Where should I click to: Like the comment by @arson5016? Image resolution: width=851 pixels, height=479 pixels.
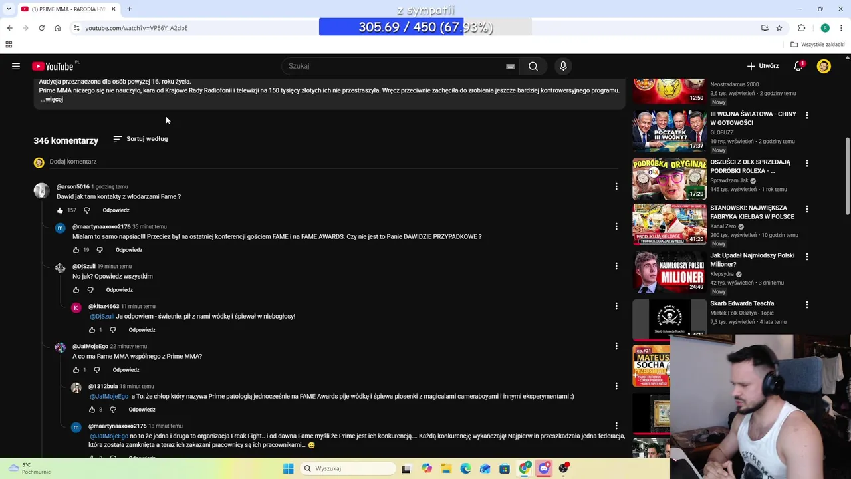click(x=60, y=210)
